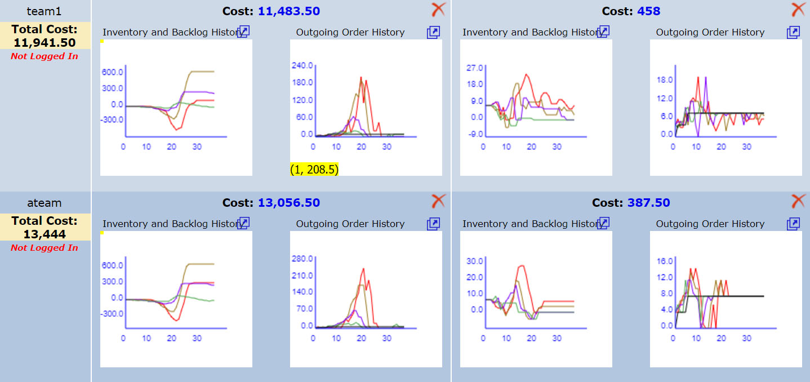The width and height of the screenshot is (810, 382).
Task: Click the cost value 387.50
Action: click(649, 202)
